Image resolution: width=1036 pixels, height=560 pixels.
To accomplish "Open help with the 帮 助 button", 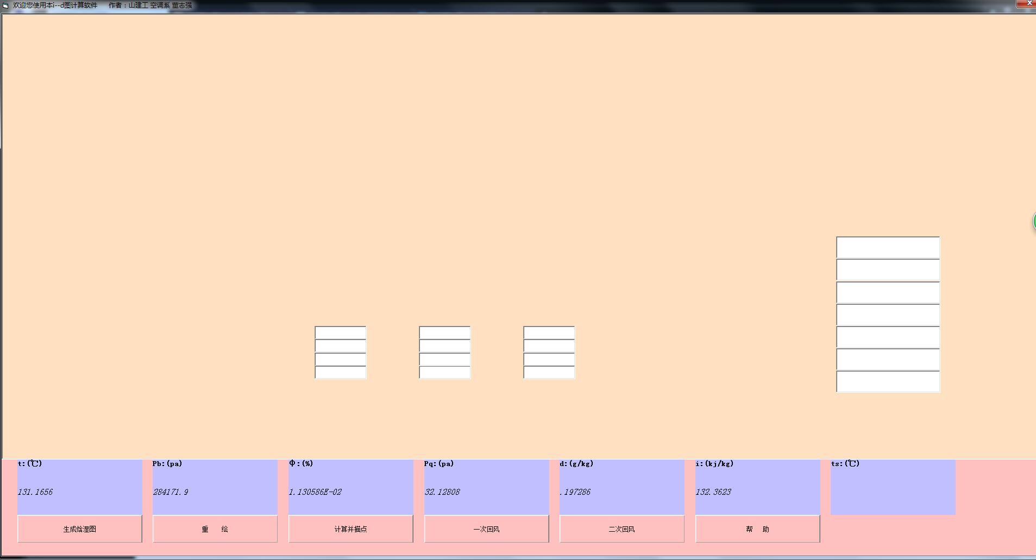I will pos(758,529).
